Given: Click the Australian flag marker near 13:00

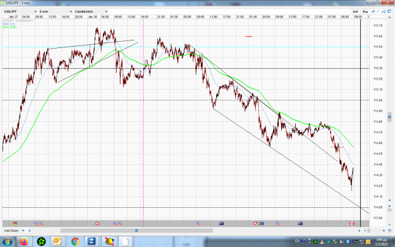Looking at the screenshot, I should pyautogui.click(x=221, y=224).
